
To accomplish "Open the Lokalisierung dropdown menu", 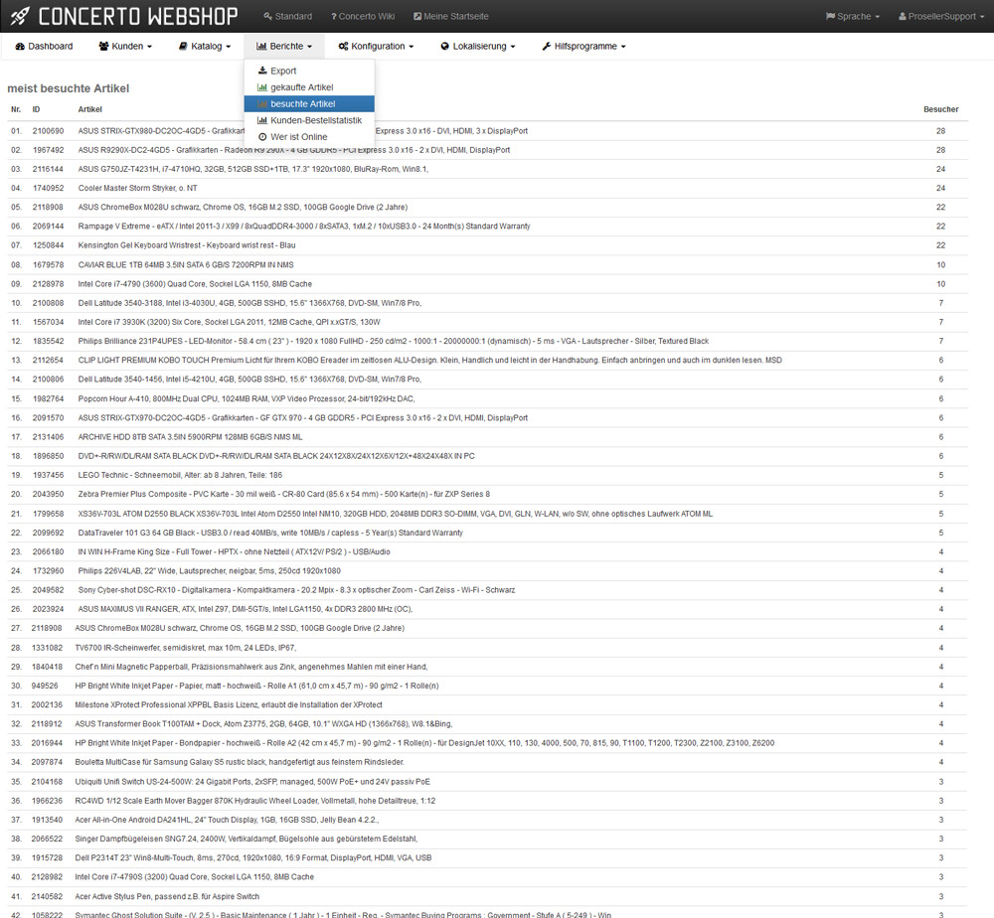I will pos(478,47).
